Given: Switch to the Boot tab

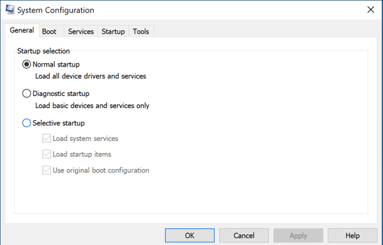Looking at the screenshot, I should pyautogui.click(x=49, y=32).
